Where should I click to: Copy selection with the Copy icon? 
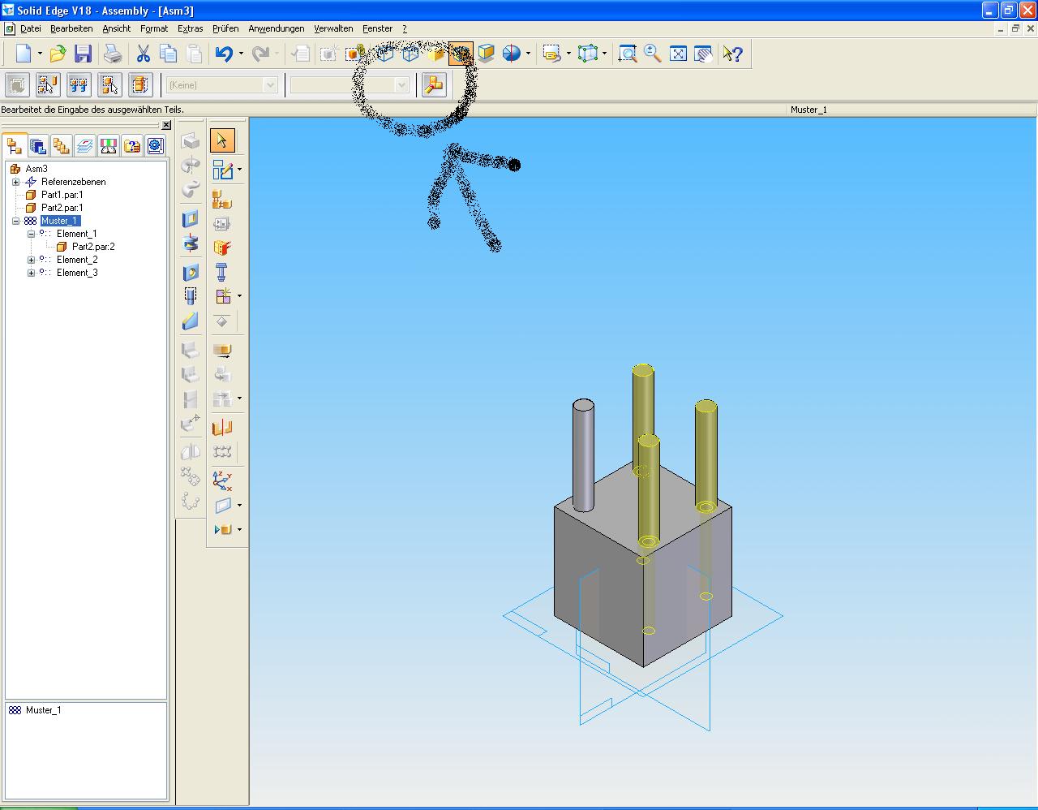click(169, 54)
